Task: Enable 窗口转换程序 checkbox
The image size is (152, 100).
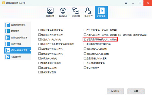Action: (x=85, y=68)
